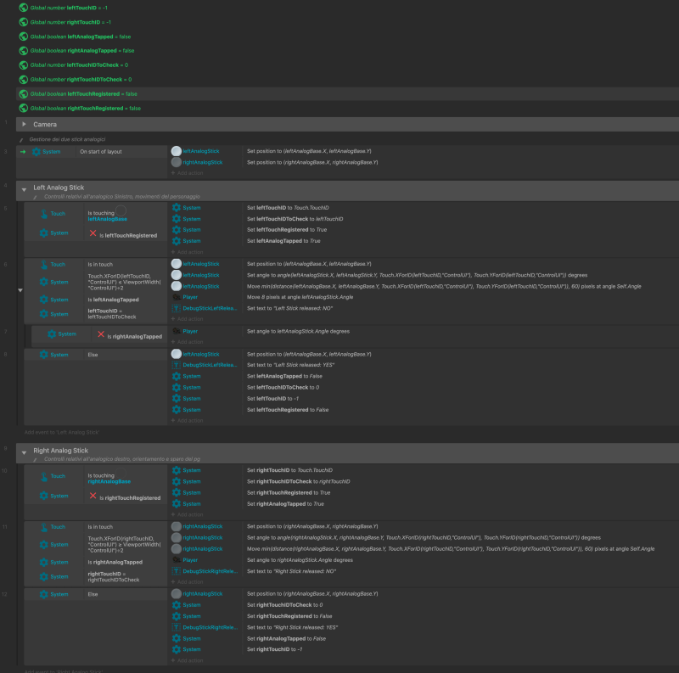
Task: Select the 'Left Analog Stick' group title
Action: pos(59,188)
